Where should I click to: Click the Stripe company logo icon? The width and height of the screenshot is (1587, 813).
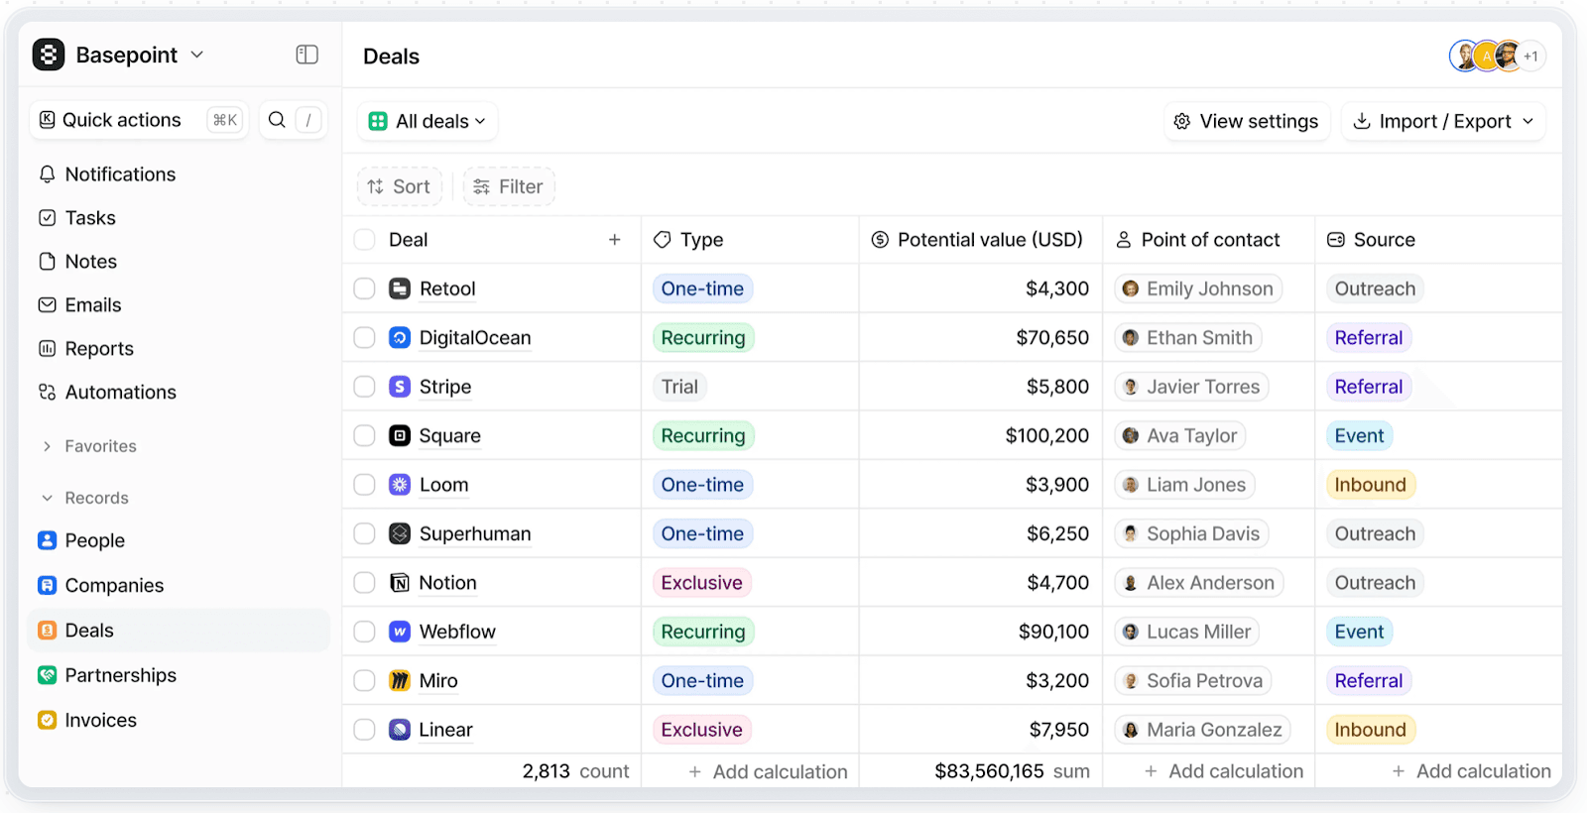pos(400,387)
